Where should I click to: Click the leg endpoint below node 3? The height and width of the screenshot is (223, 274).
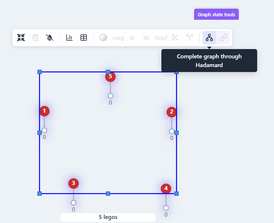(x=73, y=203)
